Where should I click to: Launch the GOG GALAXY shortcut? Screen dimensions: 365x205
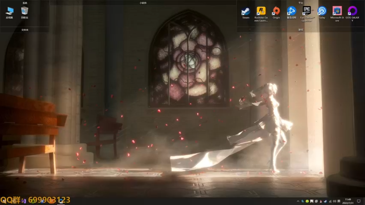click(352, 14)
